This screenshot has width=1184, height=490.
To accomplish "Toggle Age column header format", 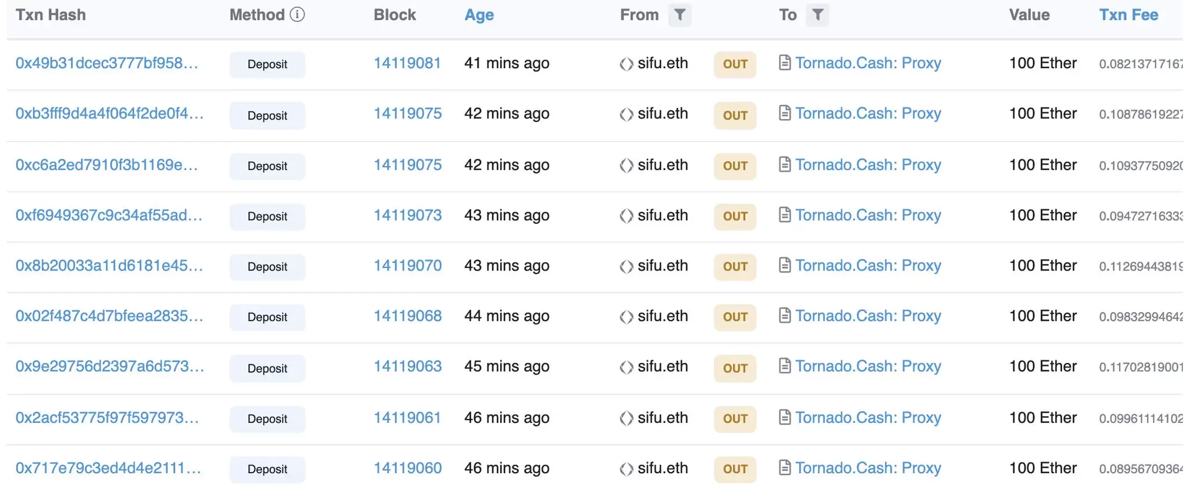I will 479,15.
